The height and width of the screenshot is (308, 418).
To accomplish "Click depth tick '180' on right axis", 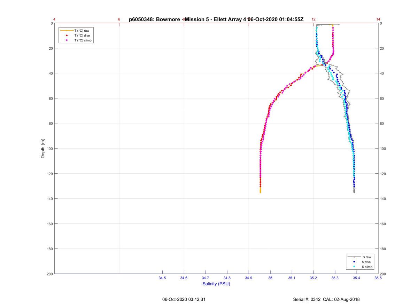I will click(x=383, y=249).
